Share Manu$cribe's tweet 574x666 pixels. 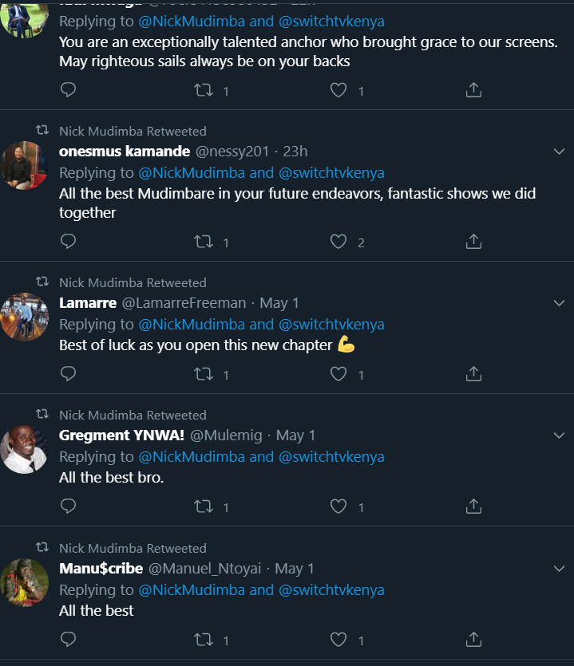coord(473,639)
